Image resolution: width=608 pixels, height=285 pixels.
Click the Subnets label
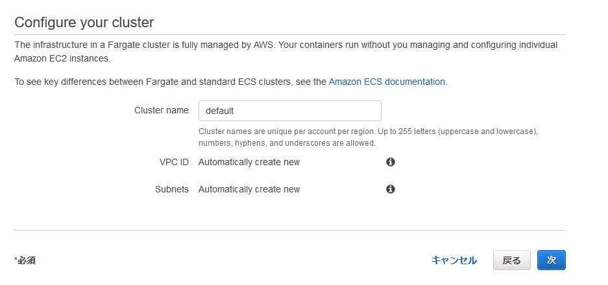pyautogui.click(x=172, y=189)
